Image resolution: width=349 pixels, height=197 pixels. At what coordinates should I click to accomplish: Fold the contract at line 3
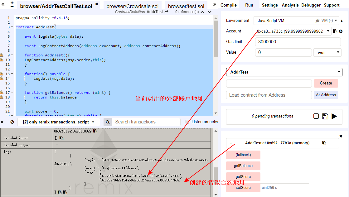pos(12,27)
